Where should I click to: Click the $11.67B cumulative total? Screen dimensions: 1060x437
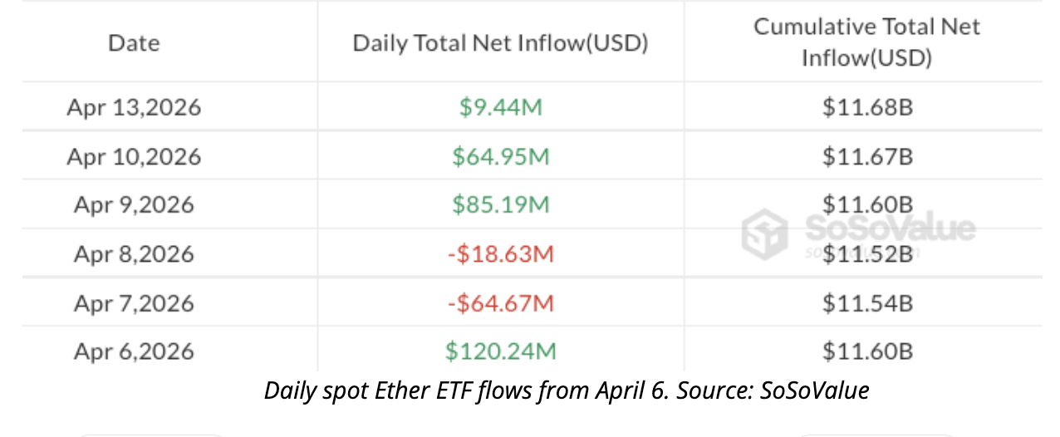[867, 156]
